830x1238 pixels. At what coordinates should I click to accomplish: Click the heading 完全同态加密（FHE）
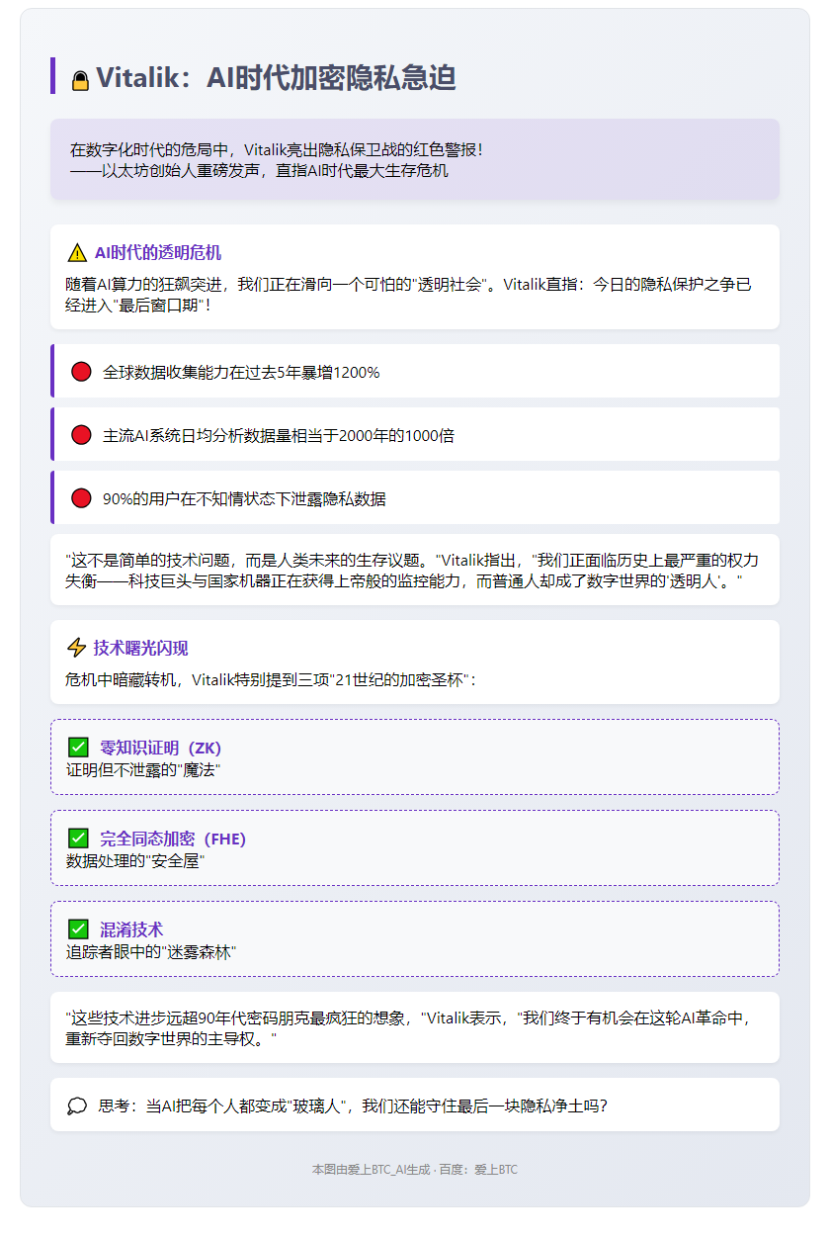pos(173,839)
